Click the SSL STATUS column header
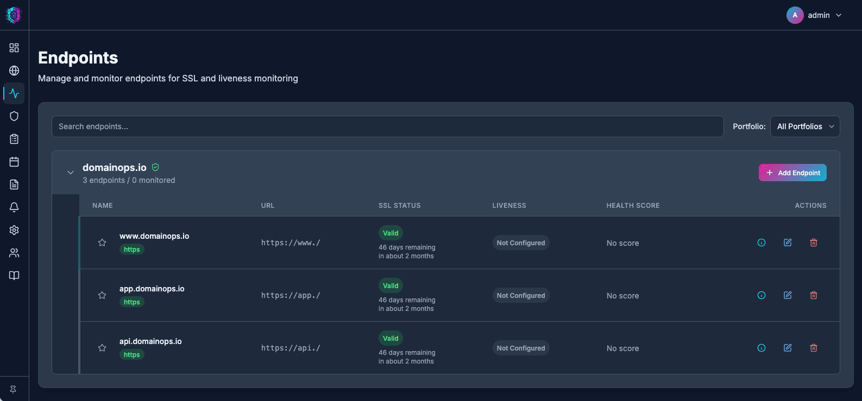This screenshot has width=862, height=401. [400, 206]
